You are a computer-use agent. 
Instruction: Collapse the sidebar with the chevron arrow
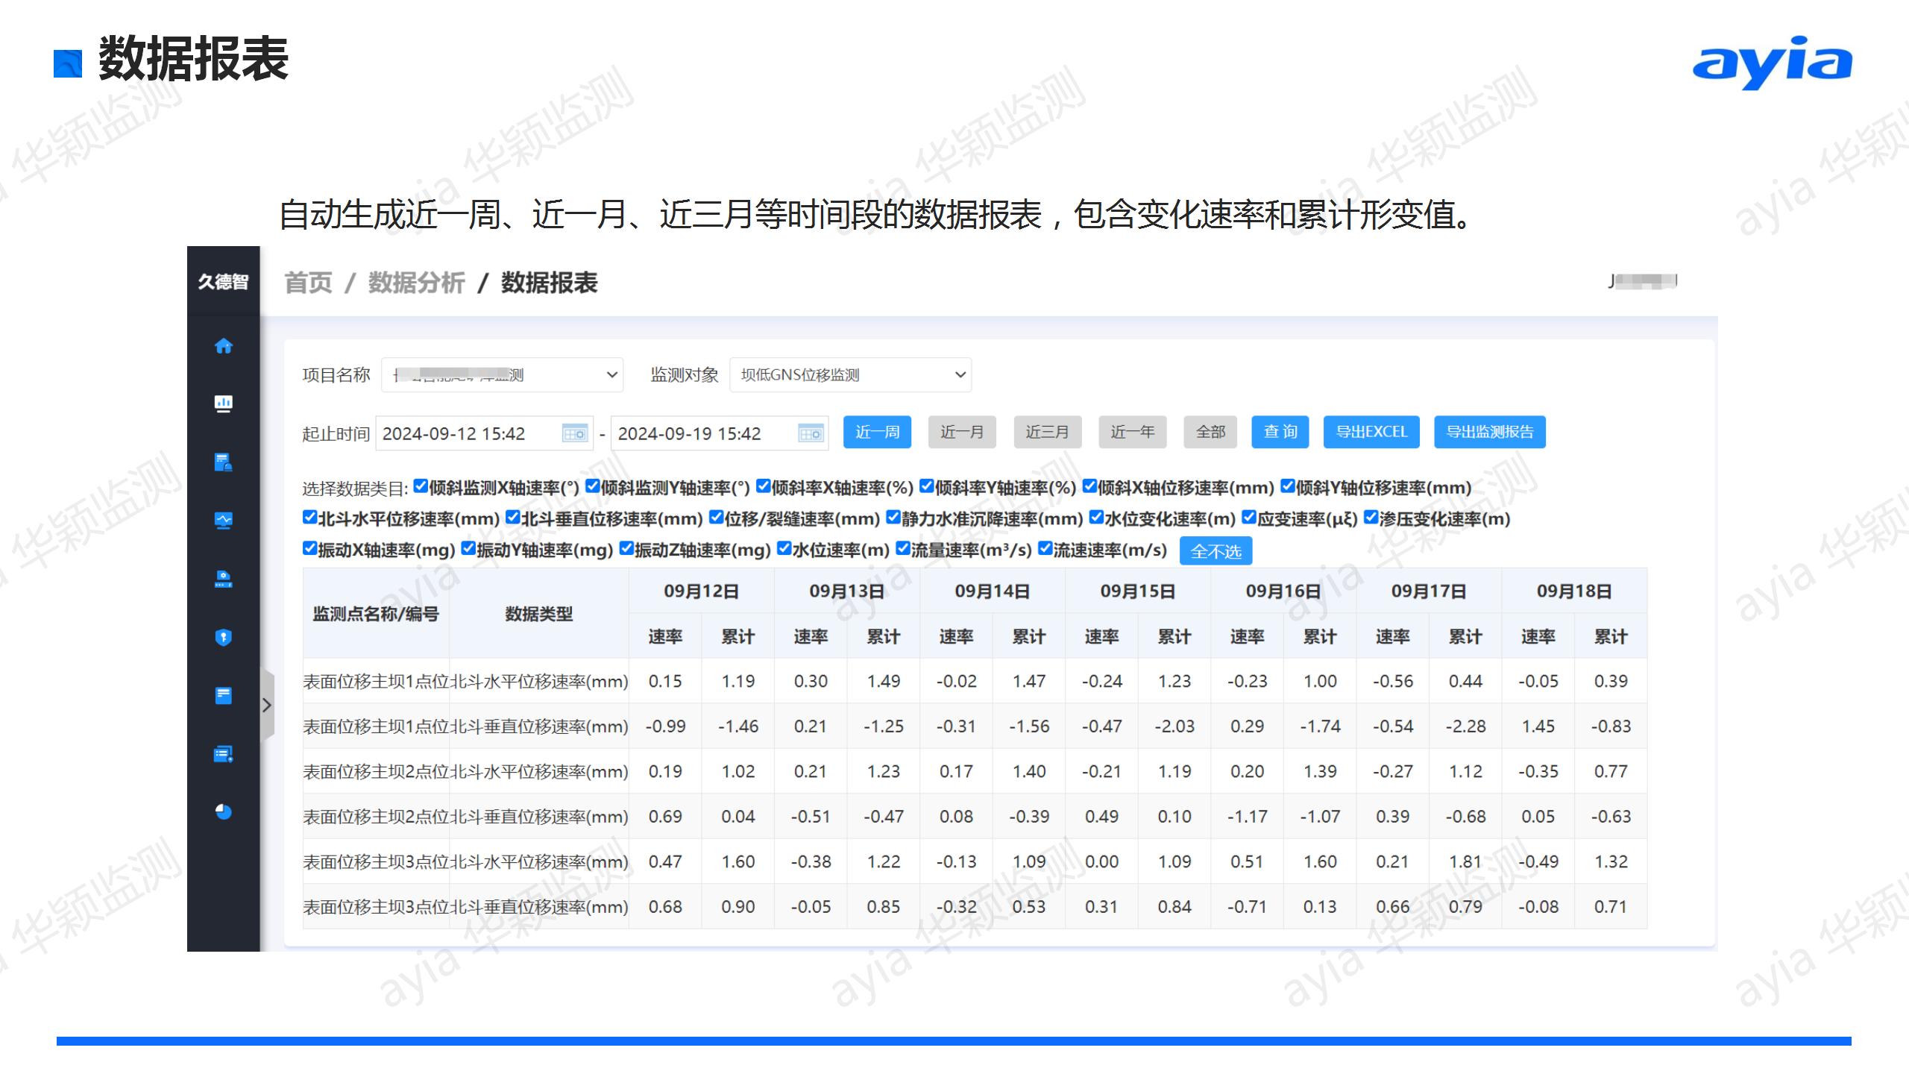(266, 705)
